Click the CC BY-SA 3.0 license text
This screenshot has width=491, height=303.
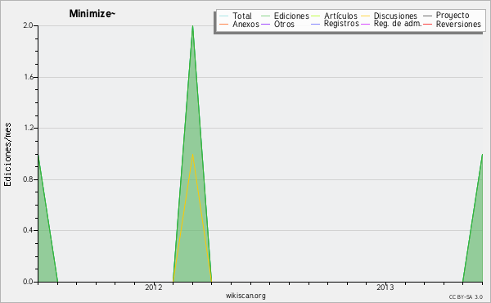click(466, 296)
